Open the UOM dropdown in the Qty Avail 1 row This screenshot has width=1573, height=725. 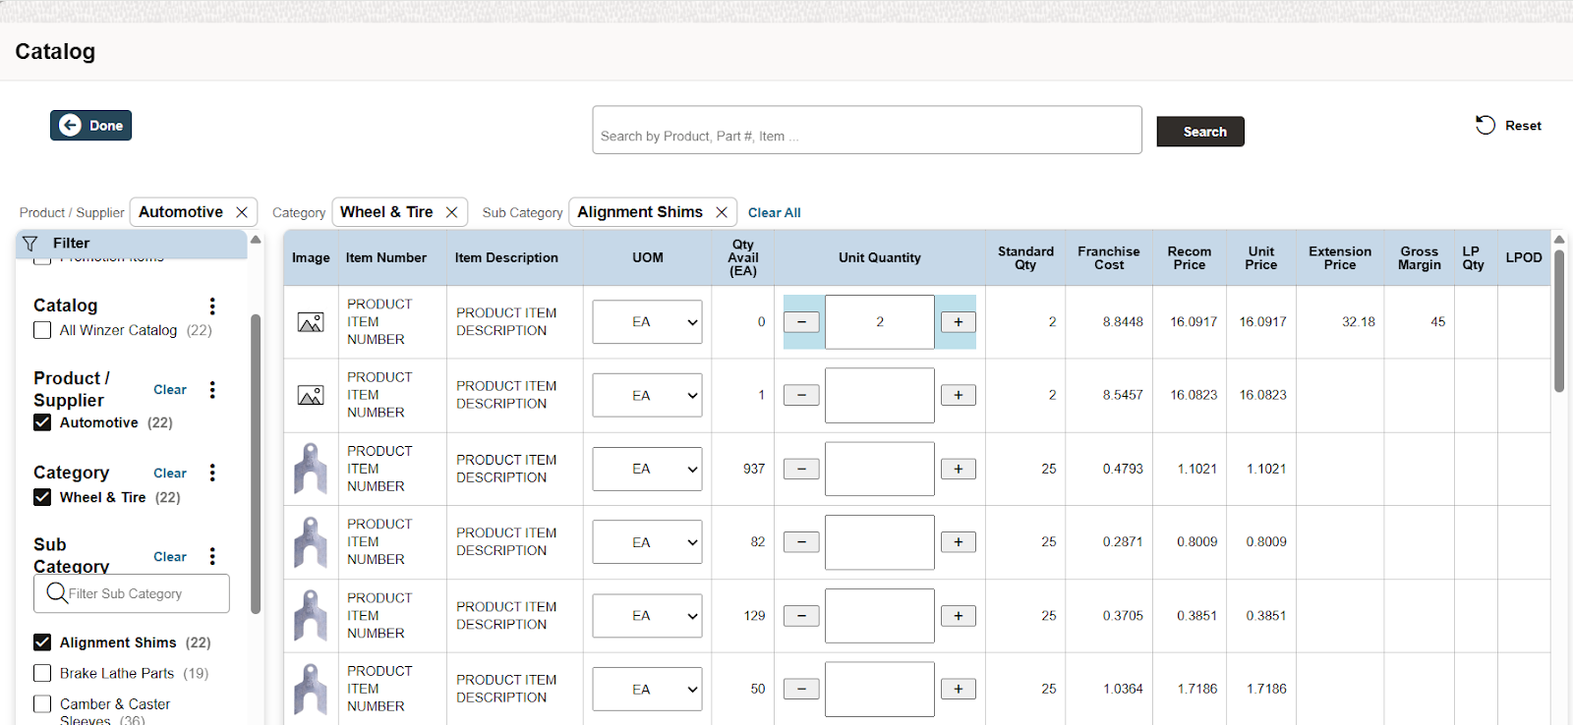point(647,396)
